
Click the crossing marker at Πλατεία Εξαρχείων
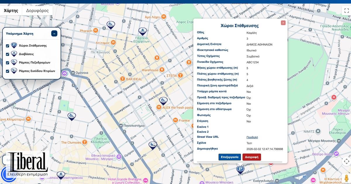[x=142, y=31]
